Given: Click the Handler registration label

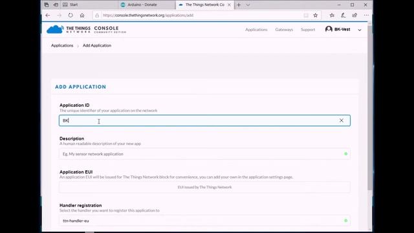Looking at the screenshot, I should click(80, 205).
